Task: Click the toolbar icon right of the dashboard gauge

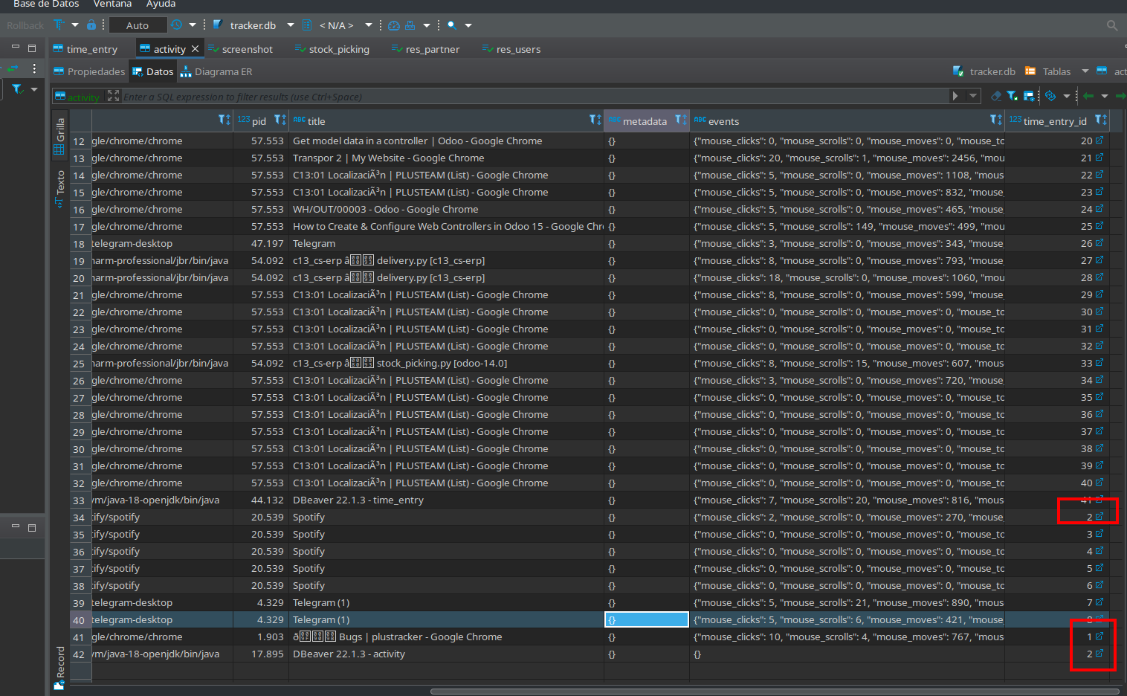Action: (410, 25)
